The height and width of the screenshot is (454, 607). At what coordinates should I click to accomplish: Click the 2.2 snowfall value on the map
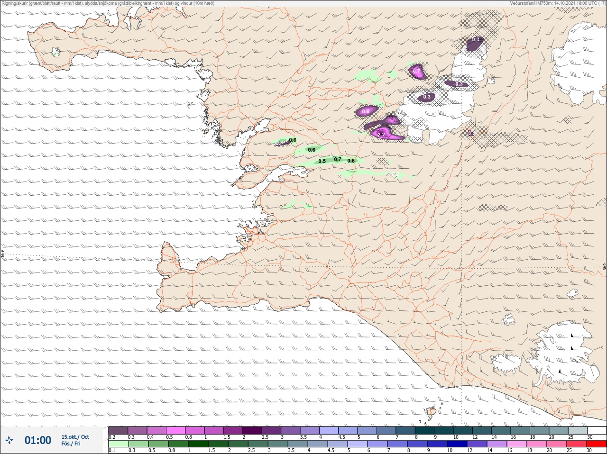point(381,135)
